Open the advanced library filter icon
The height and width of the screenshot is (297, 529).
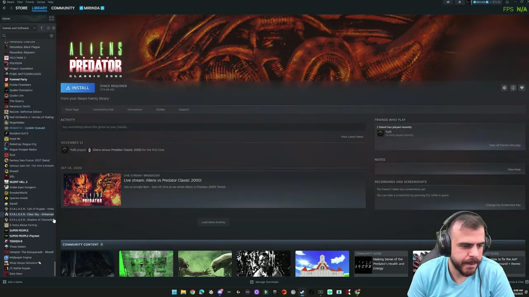pos(52,36)
